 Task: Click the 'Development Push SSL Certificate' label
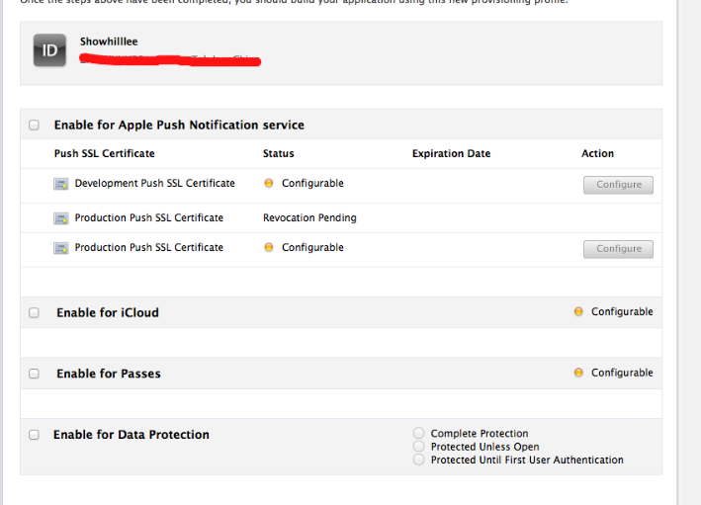coord(154,183)
